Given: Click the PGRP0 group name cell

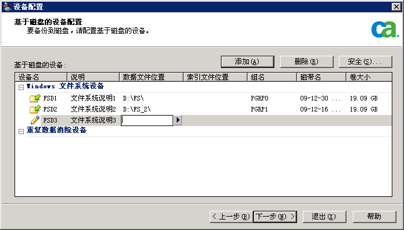Looking at the screenshot, I should pos(259,98).
